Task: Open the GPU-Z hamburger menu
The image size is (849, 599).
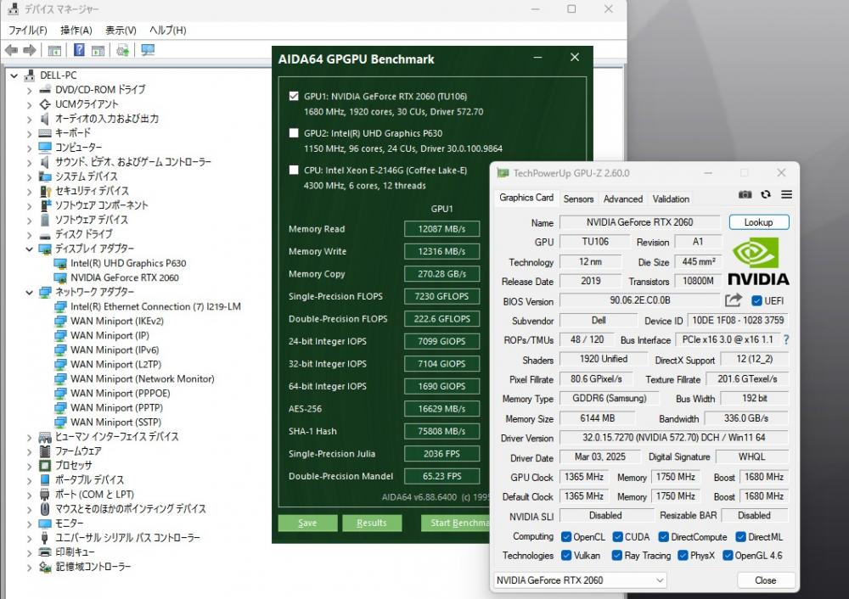Action: tap(787, 194)
